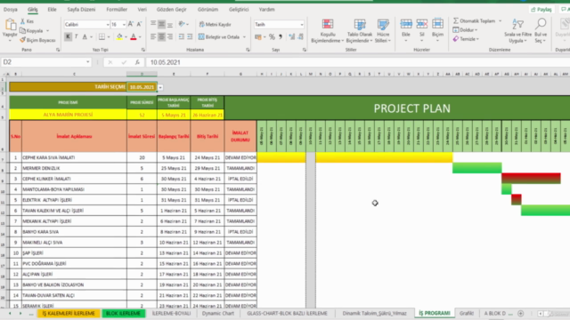Select the Biçim Boyacısı format painter

(37, 40)
